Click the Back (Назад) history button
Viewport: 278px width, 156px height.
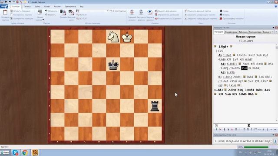coord(224,11)
